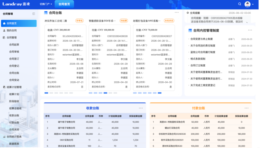This screenshot has height=148, width=260.
Task: Open the 合同台账 panel more-options menu
Action: (176, 12)
